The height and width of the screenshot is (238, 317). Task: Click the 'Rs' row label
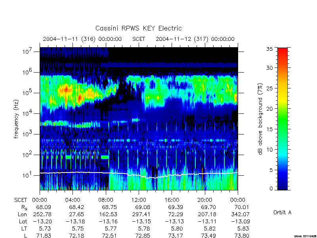click(x=24, y=207)
